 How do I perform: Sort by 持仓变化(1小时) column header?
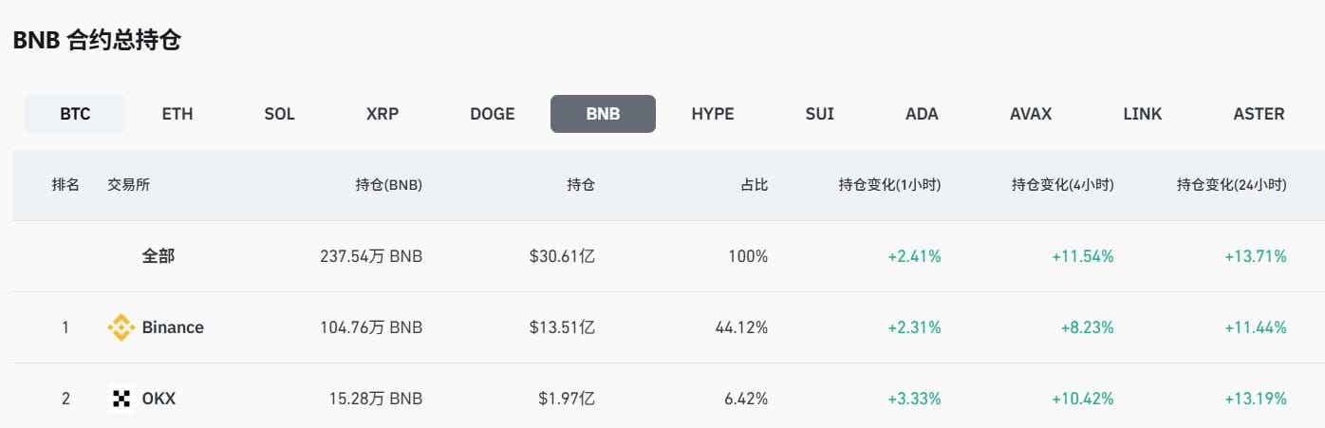[x=889, y=185]
